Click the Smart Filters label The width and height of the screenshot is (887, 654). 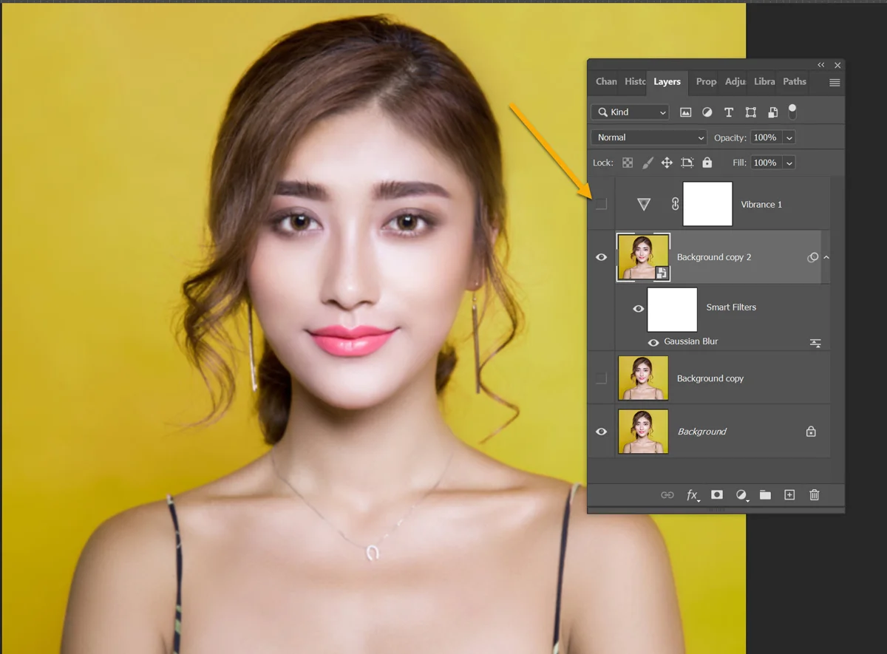pos(731,307)
